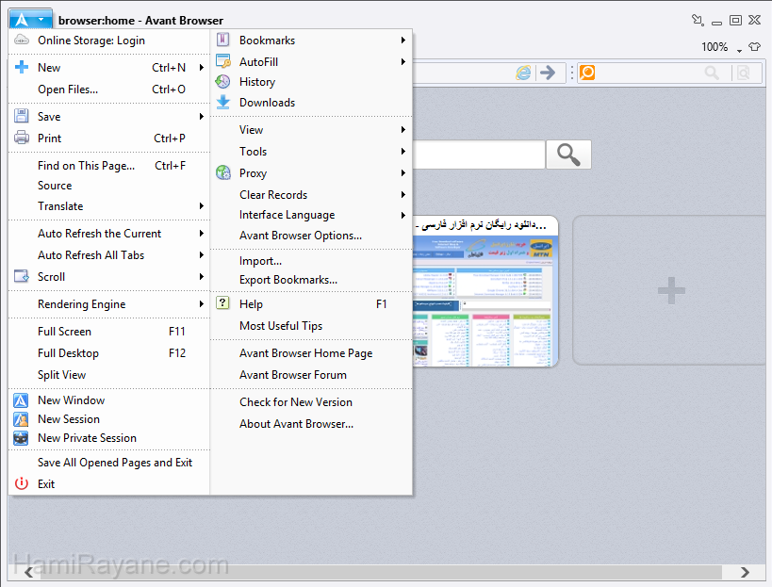Select Check for New Version
Viewport: 772px width, 587px height.
311,402
